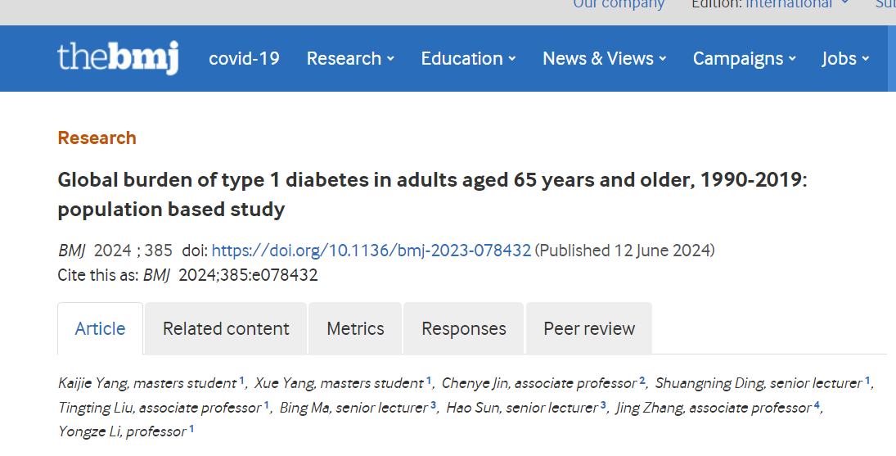The image size is (896, 456).
Task: Open the Jobs dropdown menu
Action: click(x=845, y=58)
